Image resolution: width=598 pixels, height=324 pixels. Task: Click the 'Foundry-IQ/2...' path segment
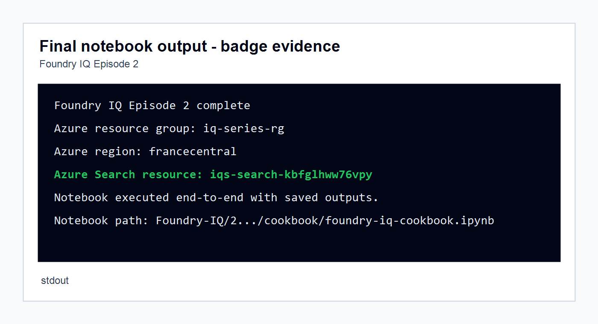coord(206,220)
